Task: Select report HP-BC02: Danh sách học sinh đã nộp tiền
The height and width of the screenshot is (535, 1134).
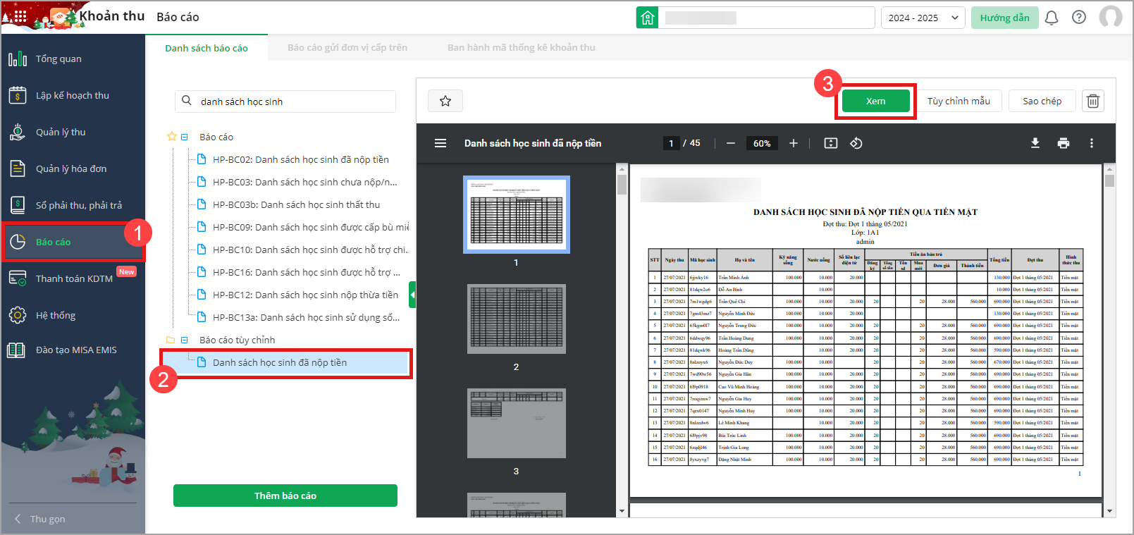Action: click(301, 159)
